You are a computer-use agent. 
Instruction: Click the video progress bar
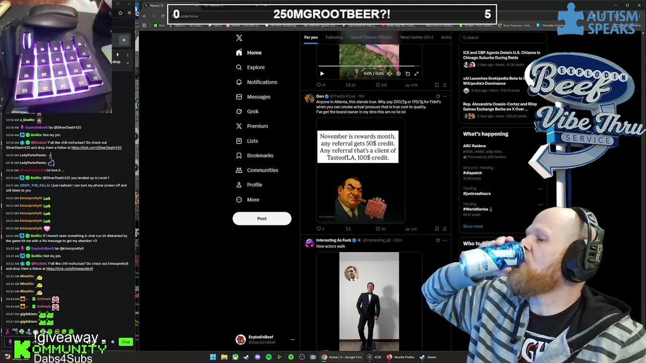(369, 66)
